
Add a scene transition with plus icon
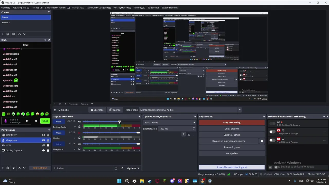click(x=184, y=134)
